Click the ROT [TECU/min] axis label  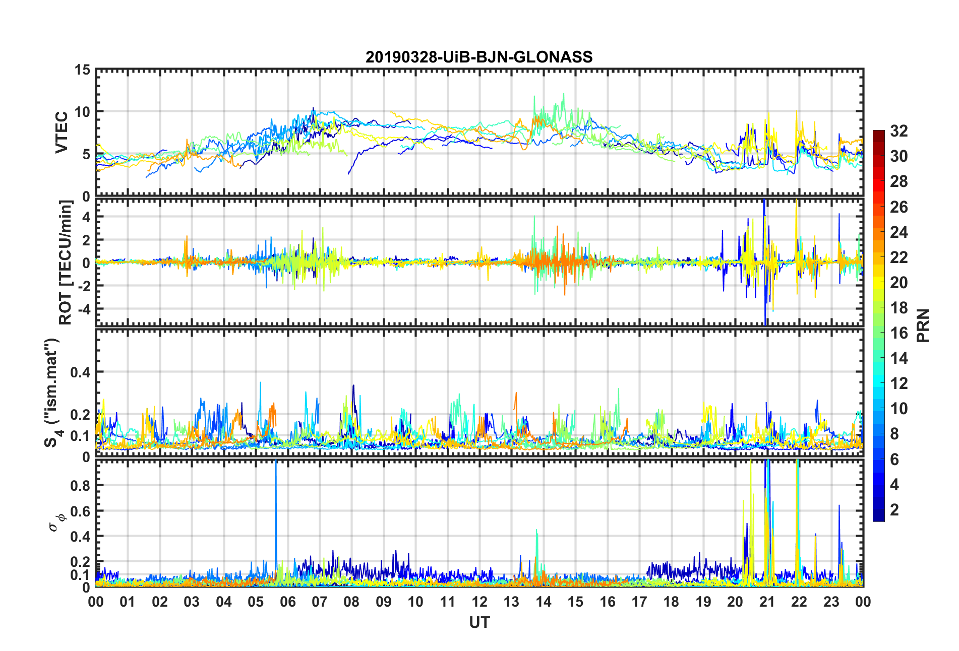click(x=66, y=263)
